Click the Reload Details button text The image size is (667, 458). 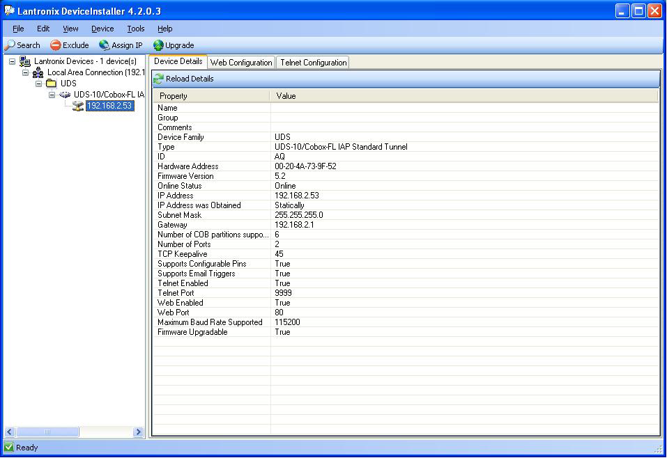click(x=190, y=79)
